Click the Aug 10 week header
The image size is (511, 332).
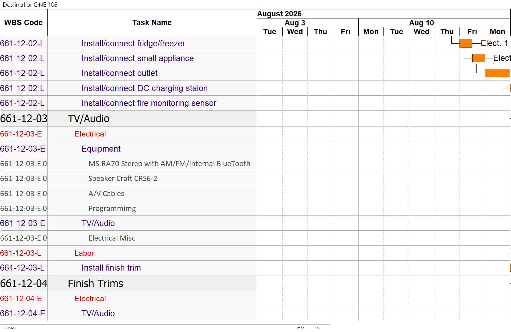(421, 23)
